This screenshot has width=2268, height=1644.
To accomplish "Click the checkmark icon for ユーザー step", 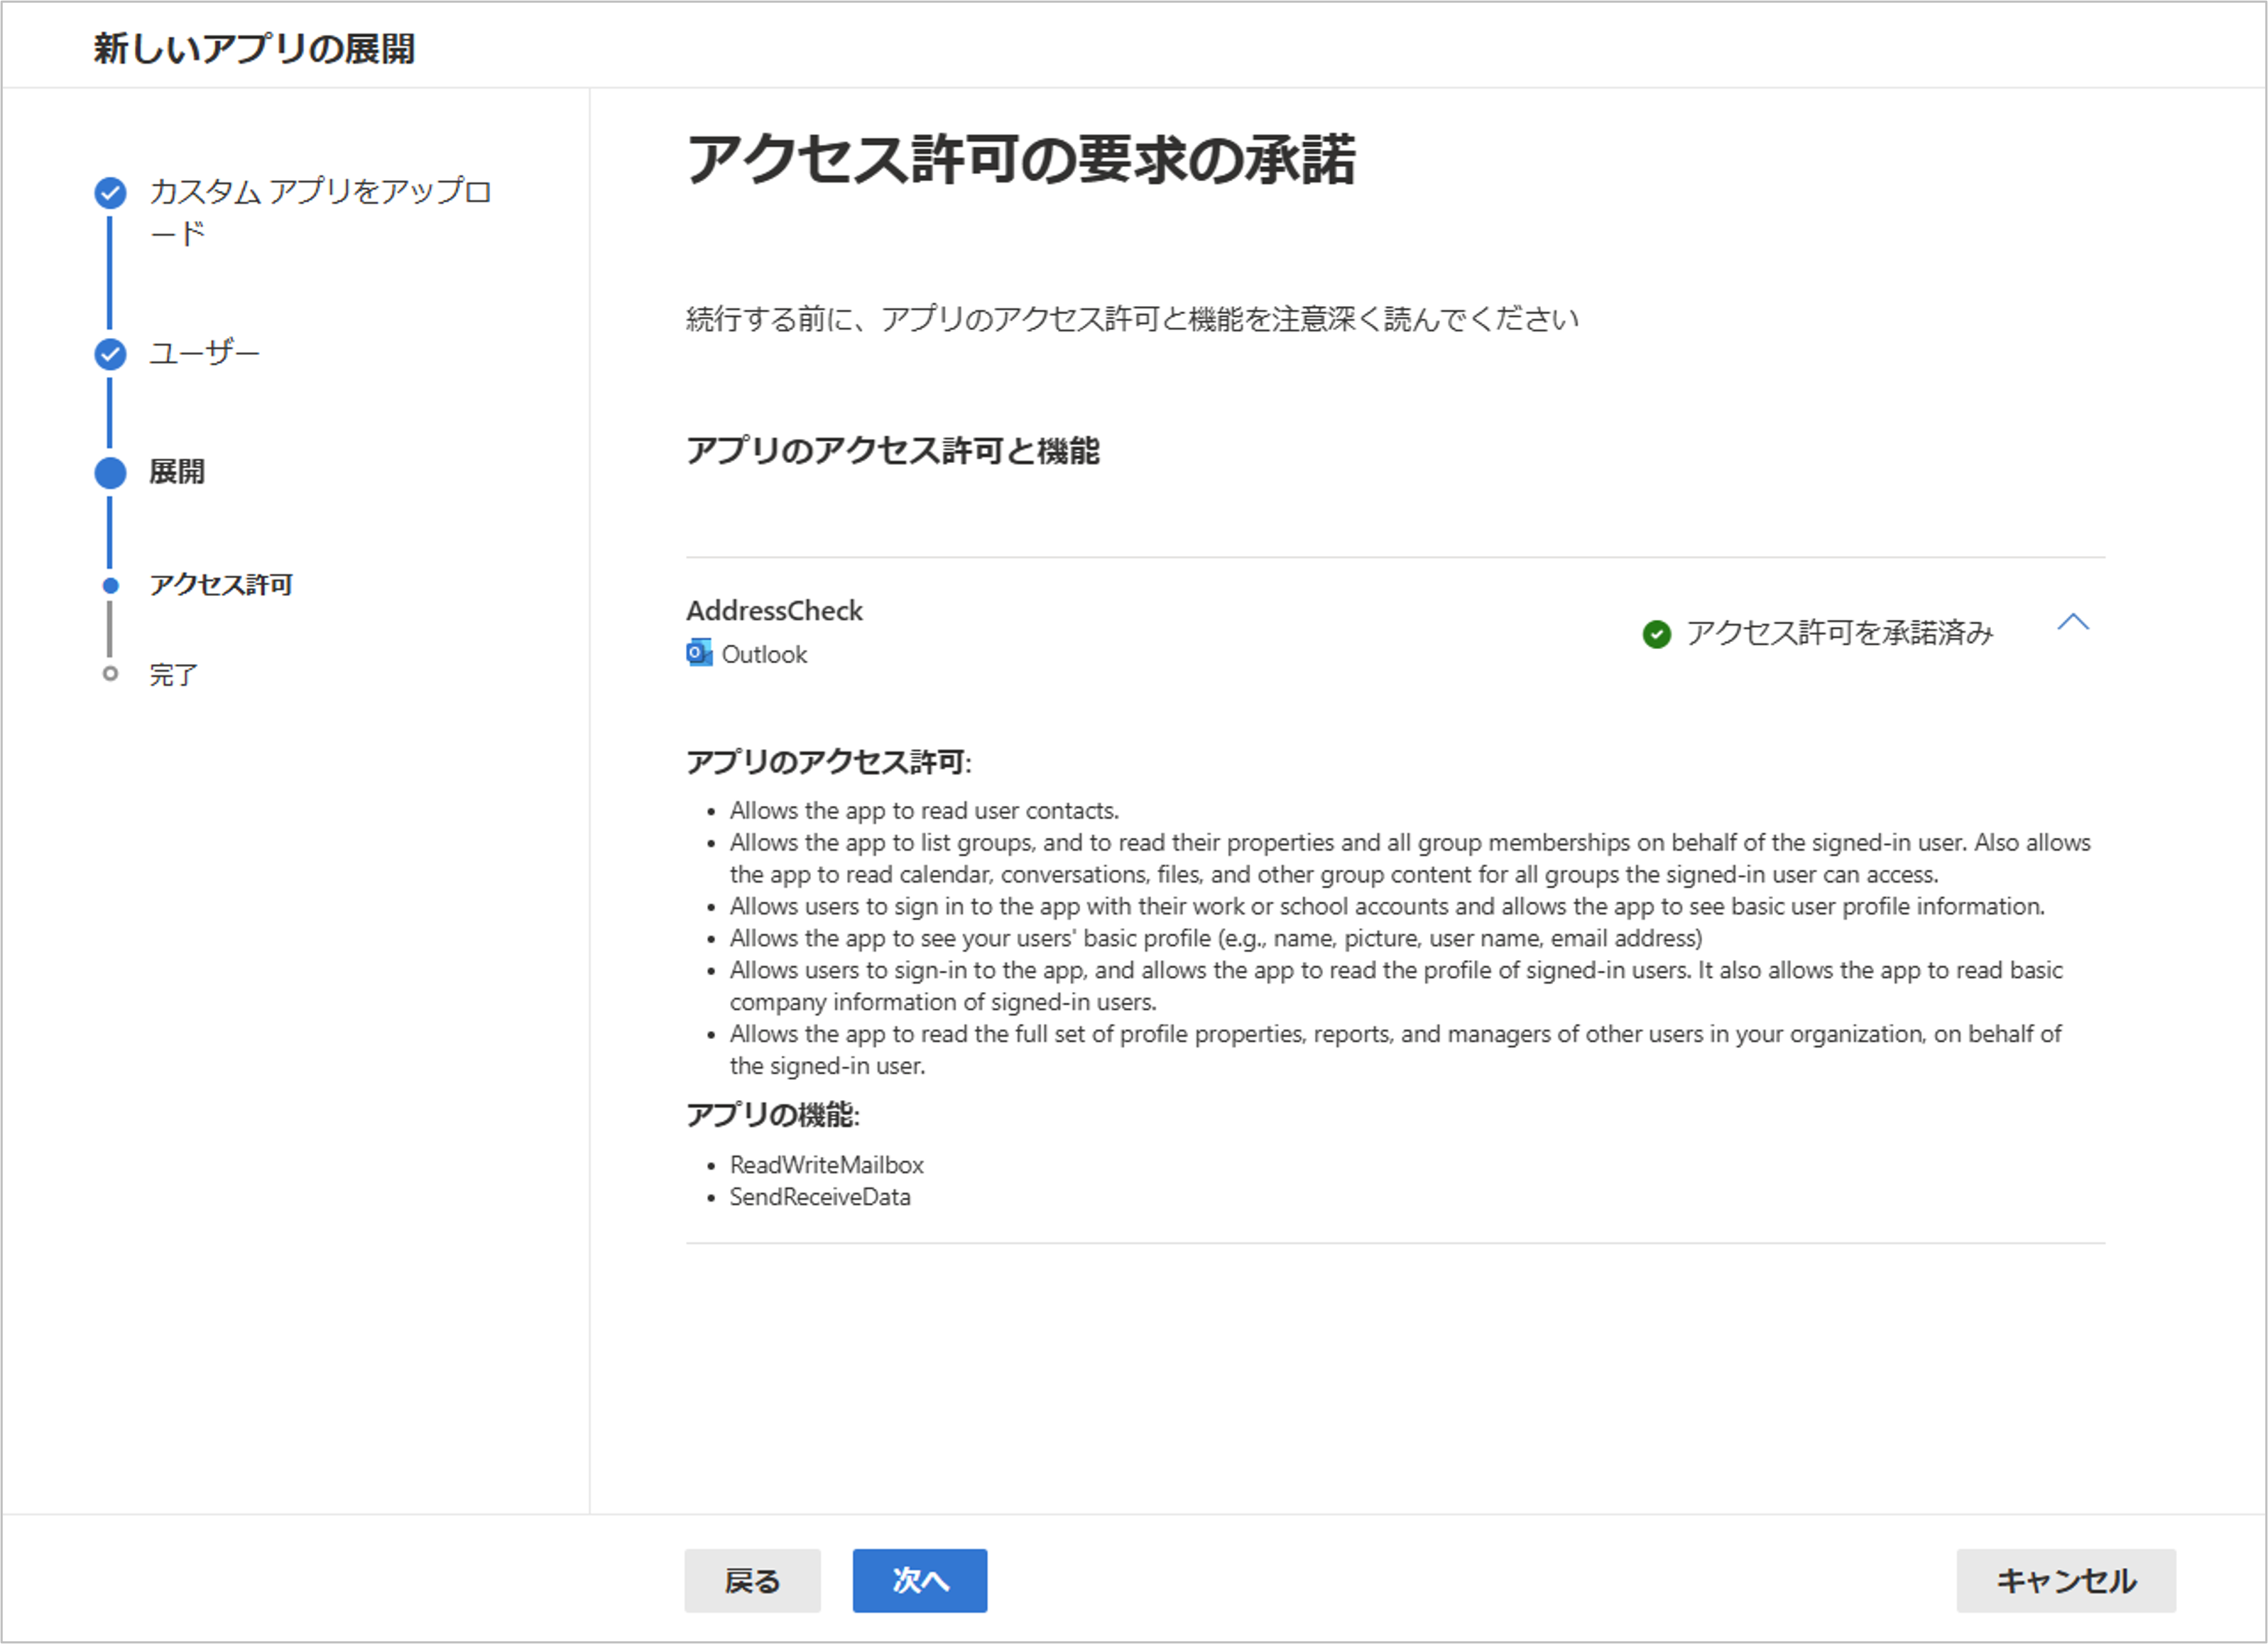I will click(x=110, y=354).
